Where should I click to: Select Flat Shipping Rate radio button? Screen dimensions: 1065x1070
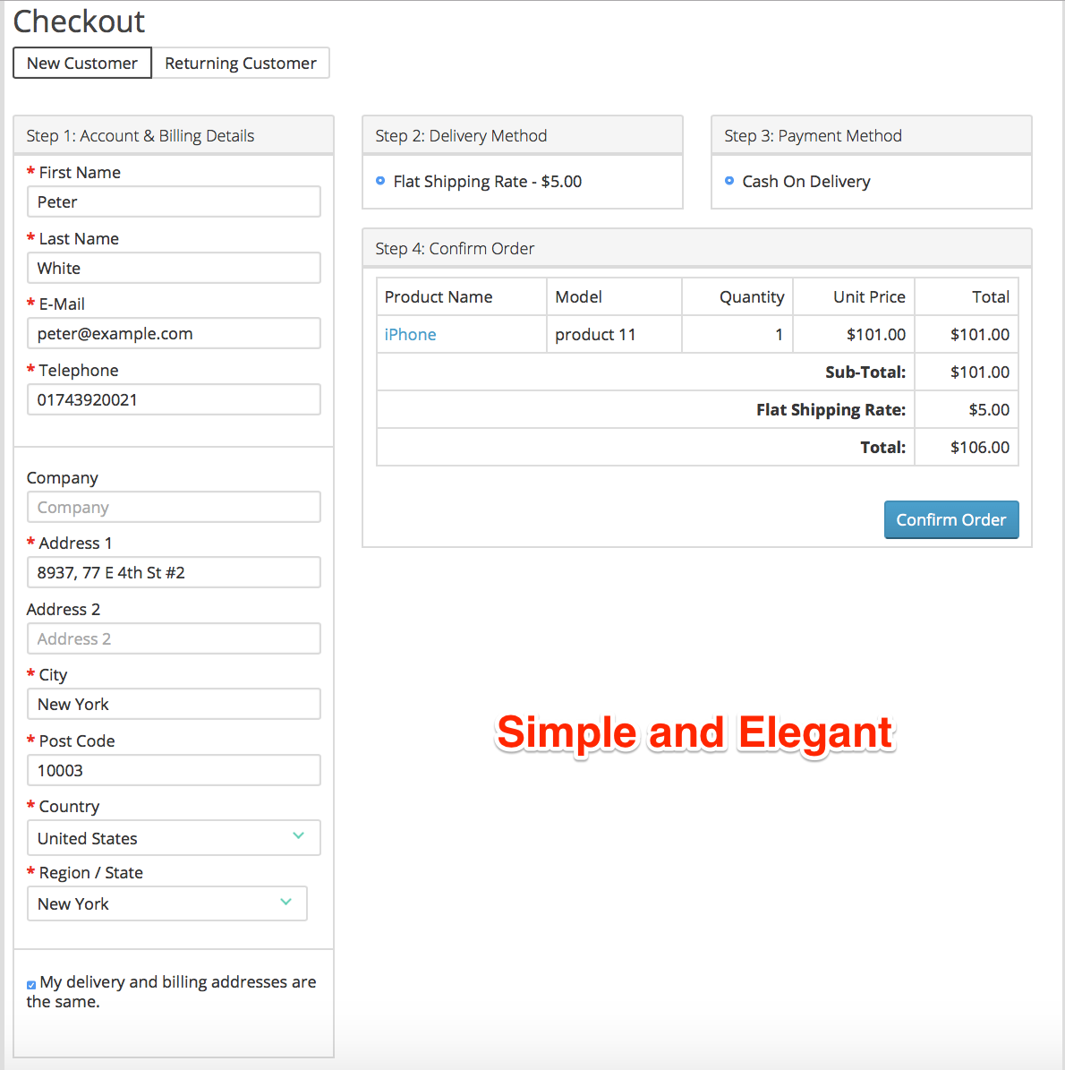380,181
